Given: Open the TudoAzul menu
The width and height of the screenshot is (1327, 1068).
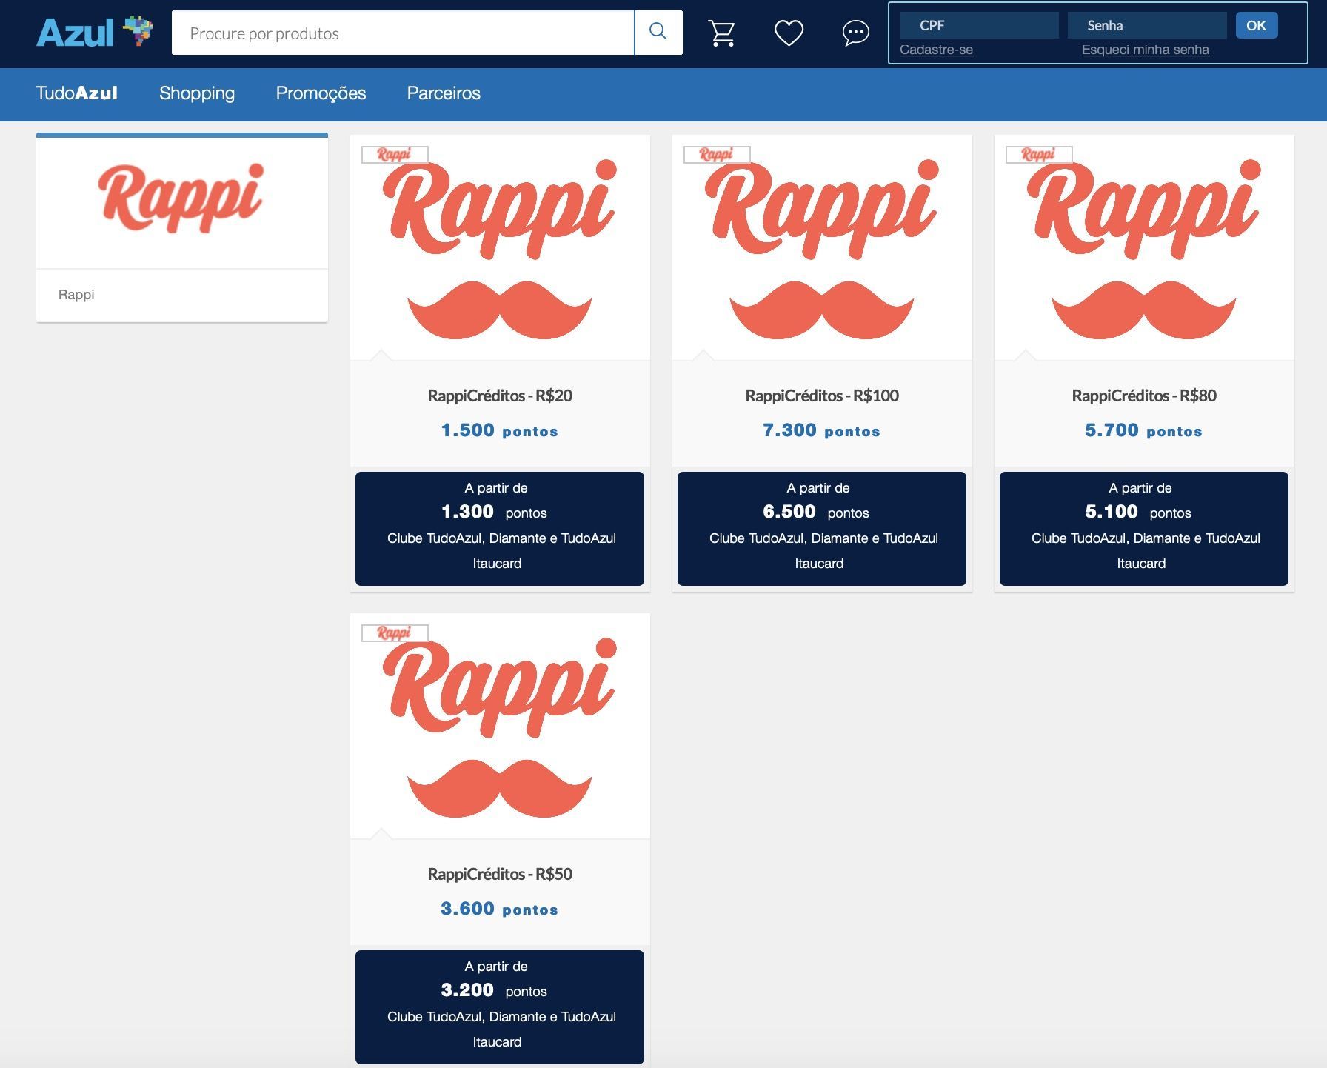Looking at the screenshot, I should [x=76, y=93].
